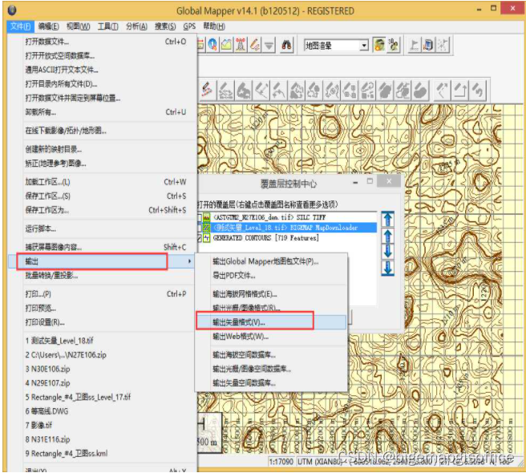
Task: Select the Path Profile tool icon
Action: pos(226,45)
